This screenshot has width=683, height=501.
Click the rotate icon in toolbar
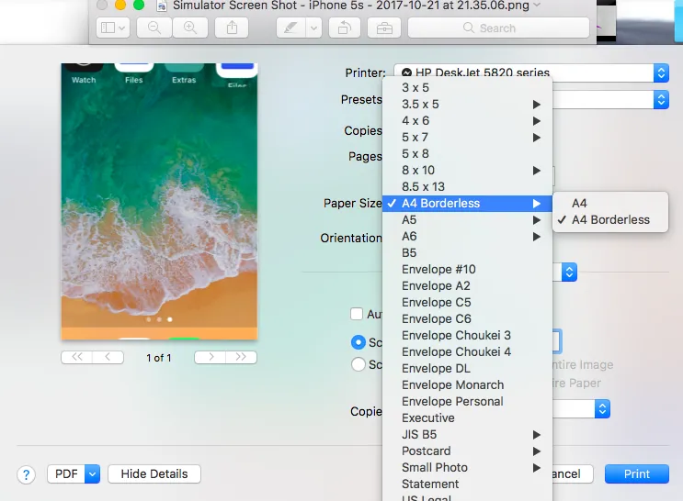[344, 28]
